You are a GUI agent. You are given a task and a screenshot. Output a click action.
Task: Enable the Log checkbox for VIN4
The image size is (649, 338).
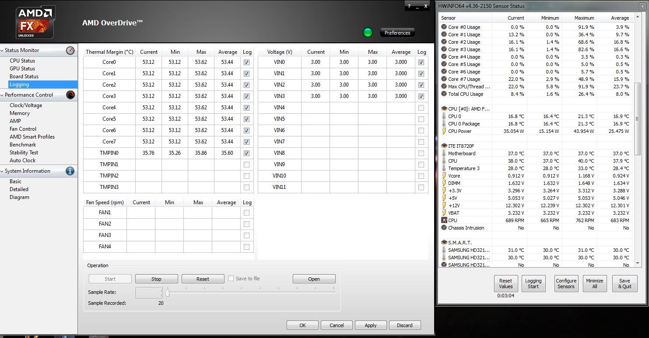421,108
